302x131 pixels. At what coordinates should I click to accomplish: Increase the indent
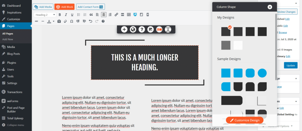coord(84,21)
